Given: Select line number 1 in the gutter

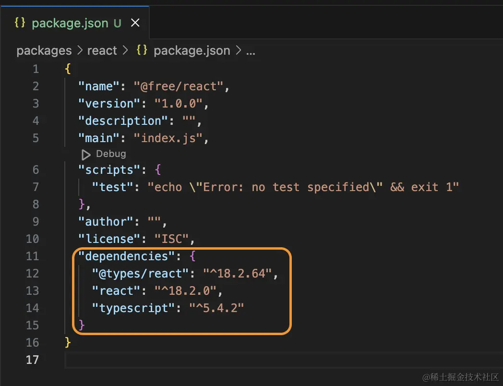Looking at the screenshot, I should (x=36, y=69).
